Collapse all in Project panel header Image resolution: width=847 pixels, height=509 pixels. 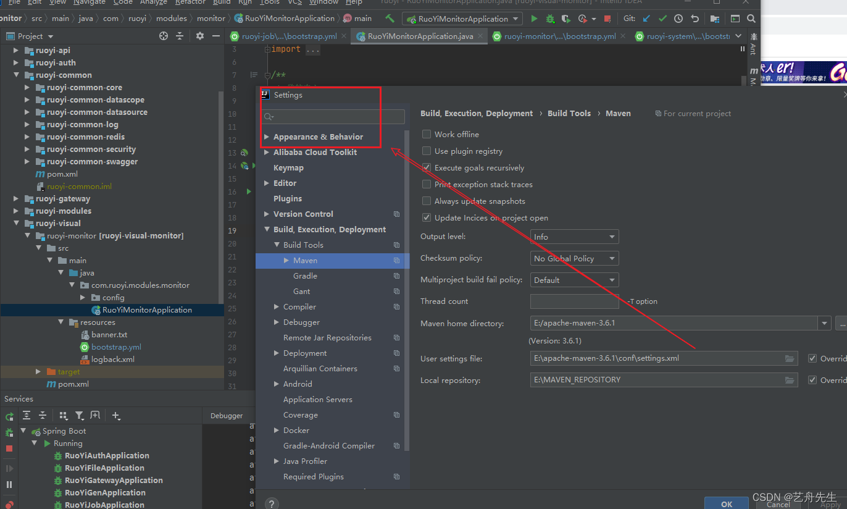pyautogui.click(x=180, y=36)
